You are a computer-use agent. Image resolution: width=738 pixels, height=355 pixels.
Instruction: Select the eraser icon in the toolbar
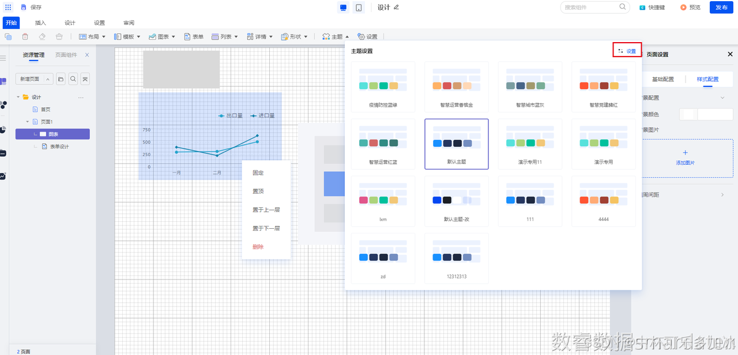tap(42, 36)
